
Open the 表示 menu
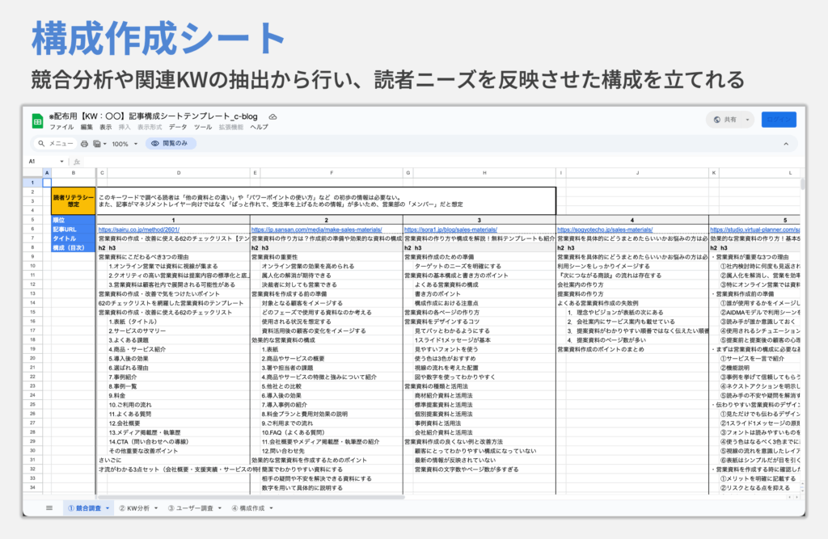(x=106, y=127)
